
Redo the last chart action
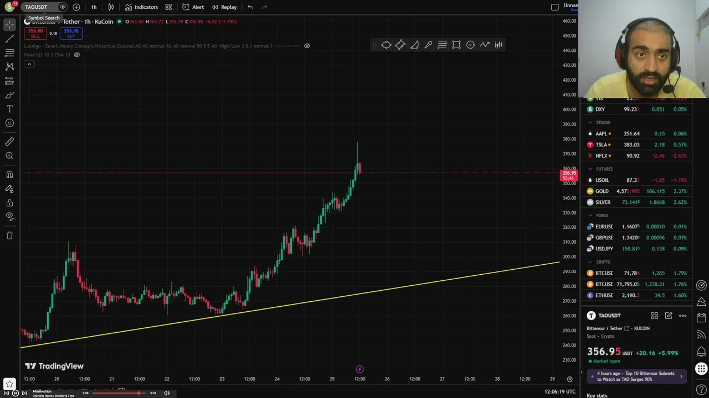264,7
